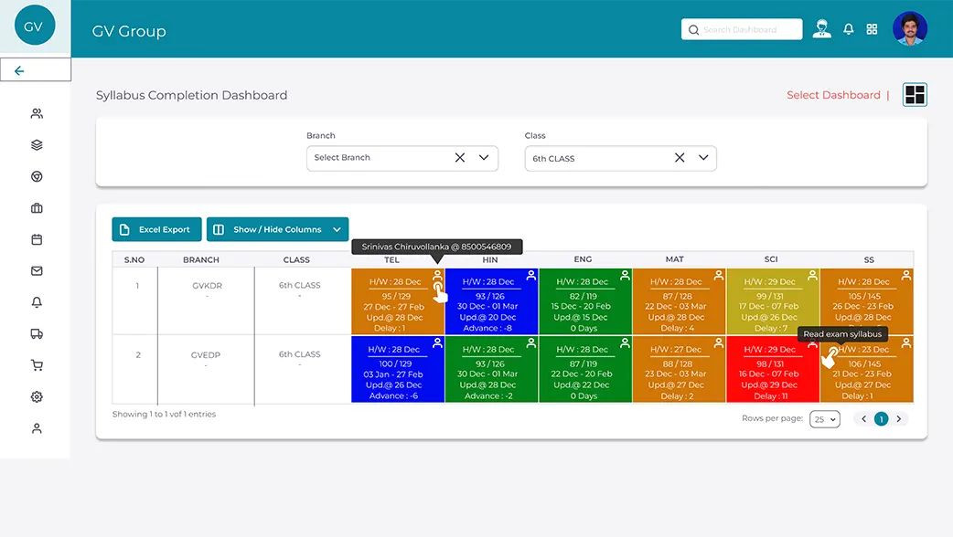Screen dimensions: 953x537
Task: Open the shopping cart sidebar icon
Action: (x=37, y=365)
